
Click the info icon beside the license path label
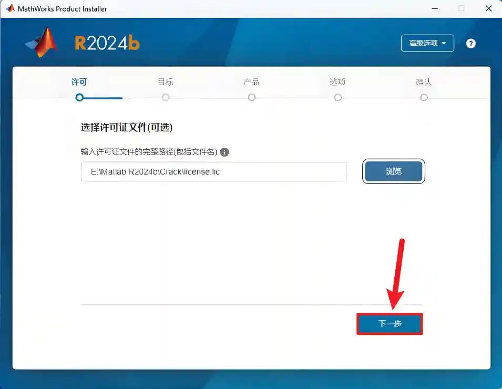[224, 152]
